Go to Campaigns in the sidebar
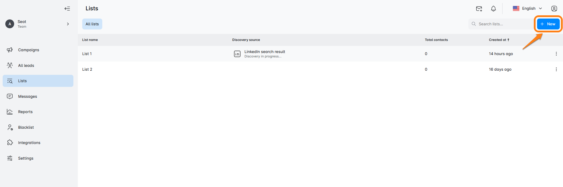This screenshot has width=563, height=187. coord(29,50)
